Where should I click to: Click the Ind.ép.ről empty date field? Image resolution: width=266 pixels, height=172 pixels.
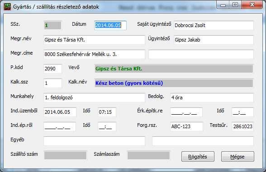tap(60, 126)
